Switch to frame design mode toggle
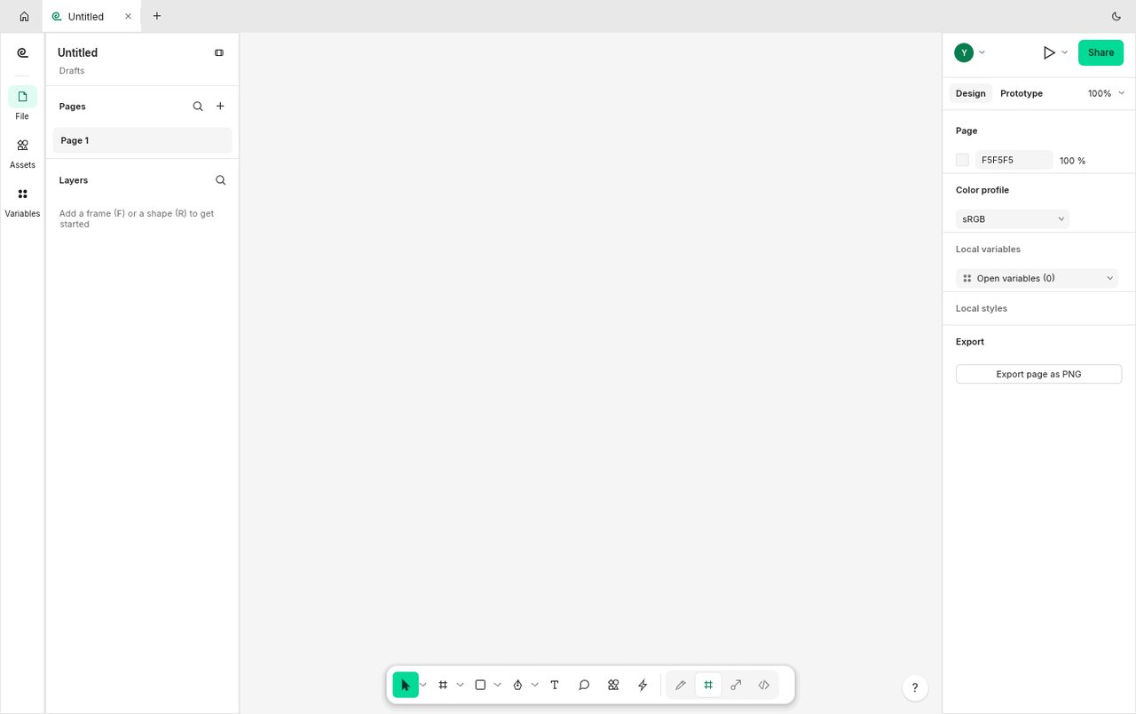Screen dimensions: 1136x714 [708, 685]
